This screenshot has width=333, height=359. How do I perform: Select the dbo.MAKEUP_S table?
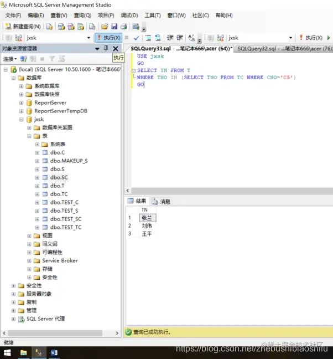click(69, 161)
